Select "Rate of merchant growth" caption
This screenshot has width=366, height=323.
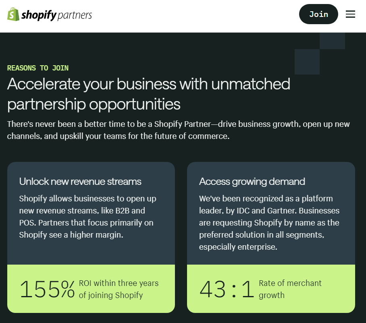(290, 289)
